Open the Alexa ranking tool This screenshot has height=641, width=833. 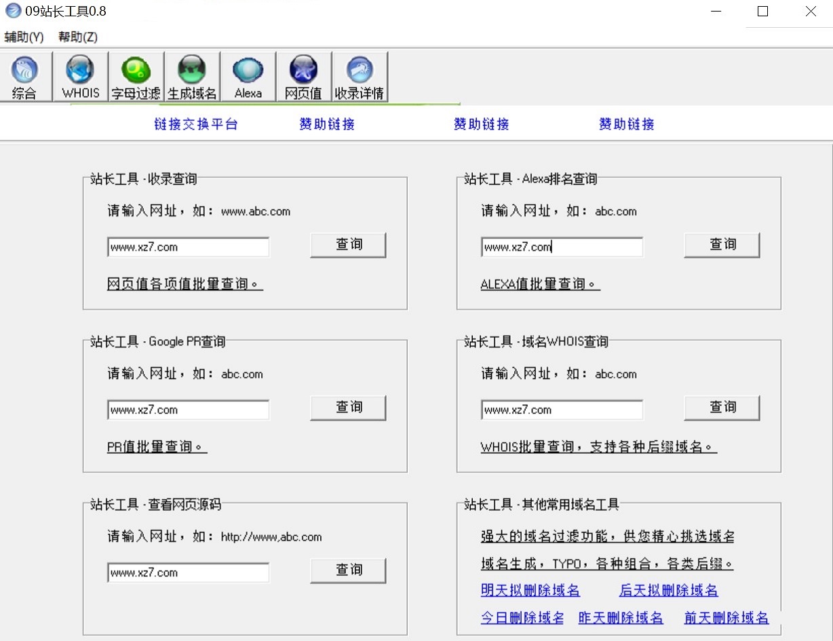[247, 76]
